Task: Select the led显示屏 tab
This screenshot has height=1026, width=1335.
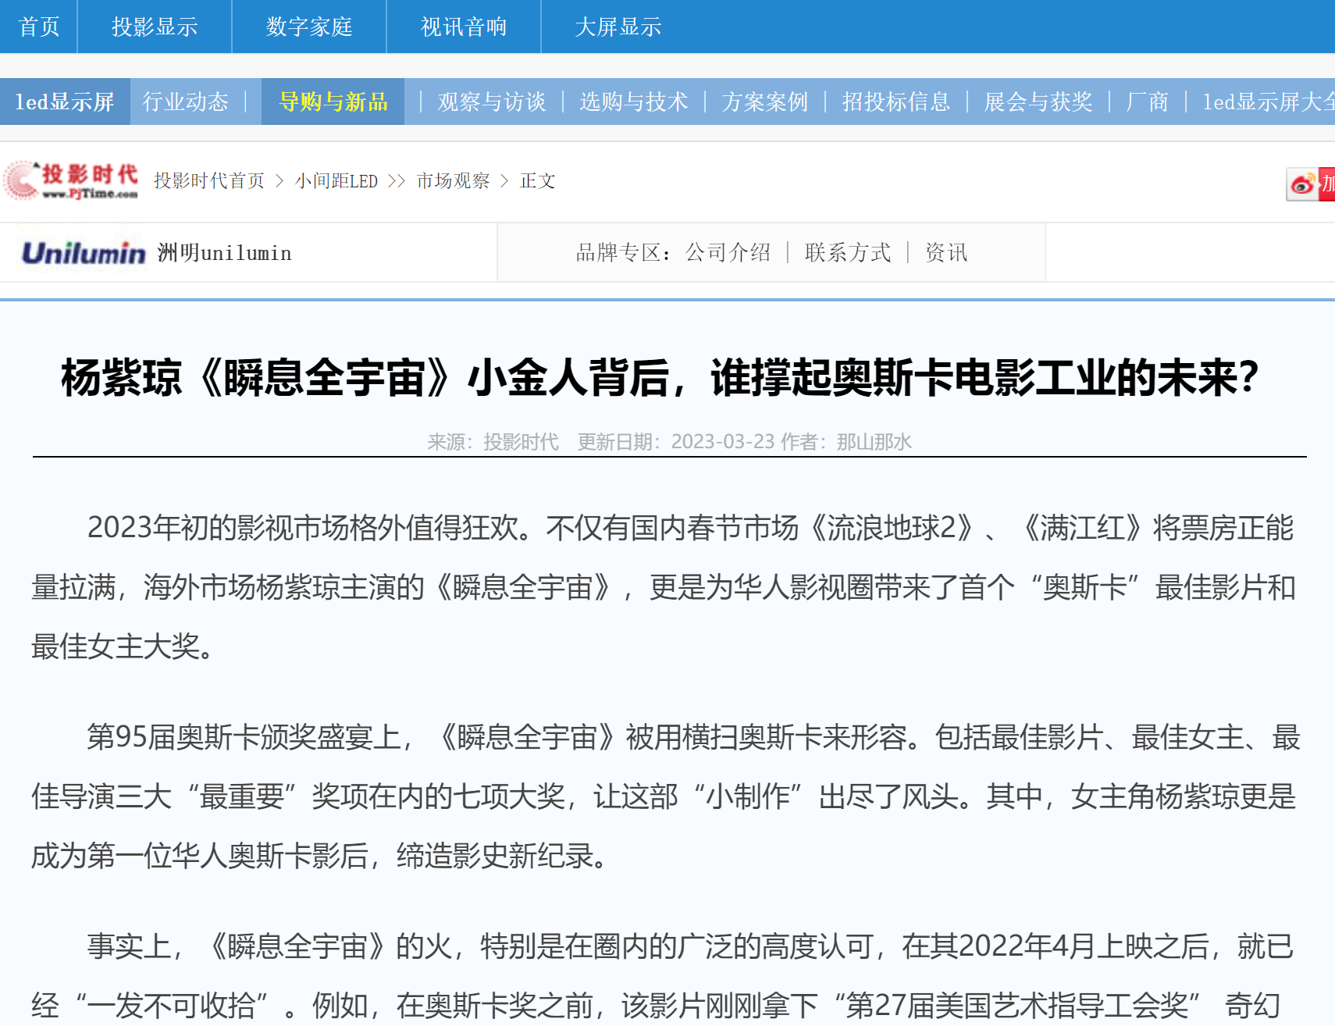Action: pyautogui.click(x=65, y=102)
